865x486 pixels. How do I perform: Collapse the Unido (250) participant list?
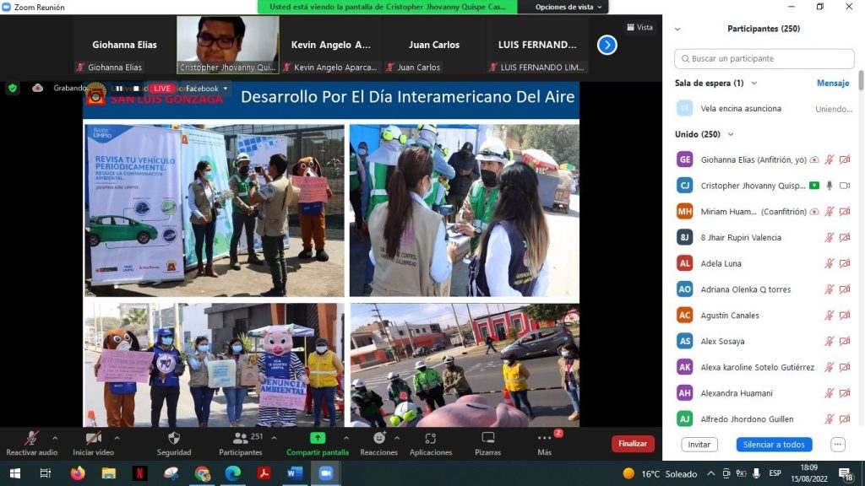coord(731,134)
